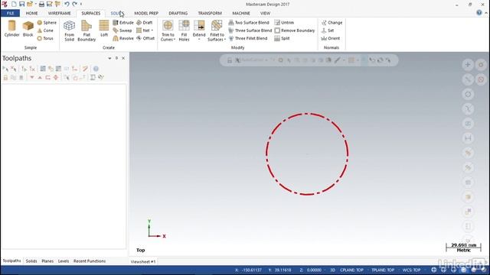Screen dimensions: 490x275
Task: Click the Three Fillet Blend tool
Action: (248, 38)
